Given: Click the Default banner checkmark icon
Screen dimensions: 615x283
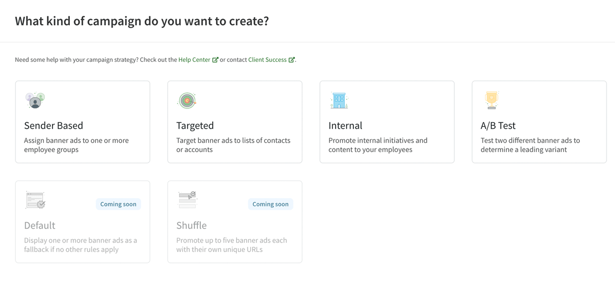Looking at the screenshot, I should point(35,199).
